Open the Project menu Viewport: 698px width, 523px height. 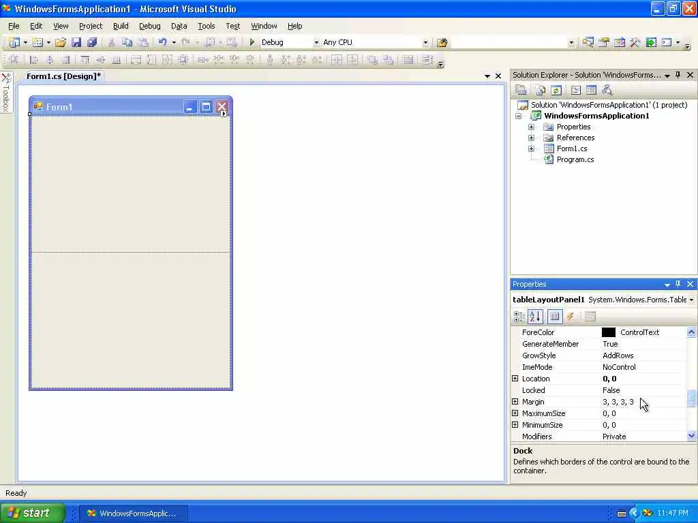(x=91, y=27)
